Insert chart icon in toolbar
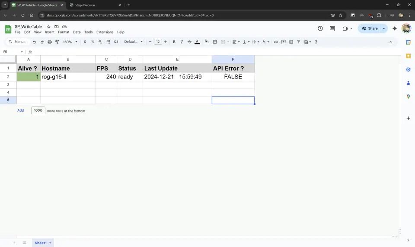This screenshot has width=415, height=247. (x=291, y=42)
